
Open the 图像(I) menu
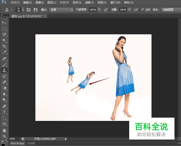[x=39, y=2]
